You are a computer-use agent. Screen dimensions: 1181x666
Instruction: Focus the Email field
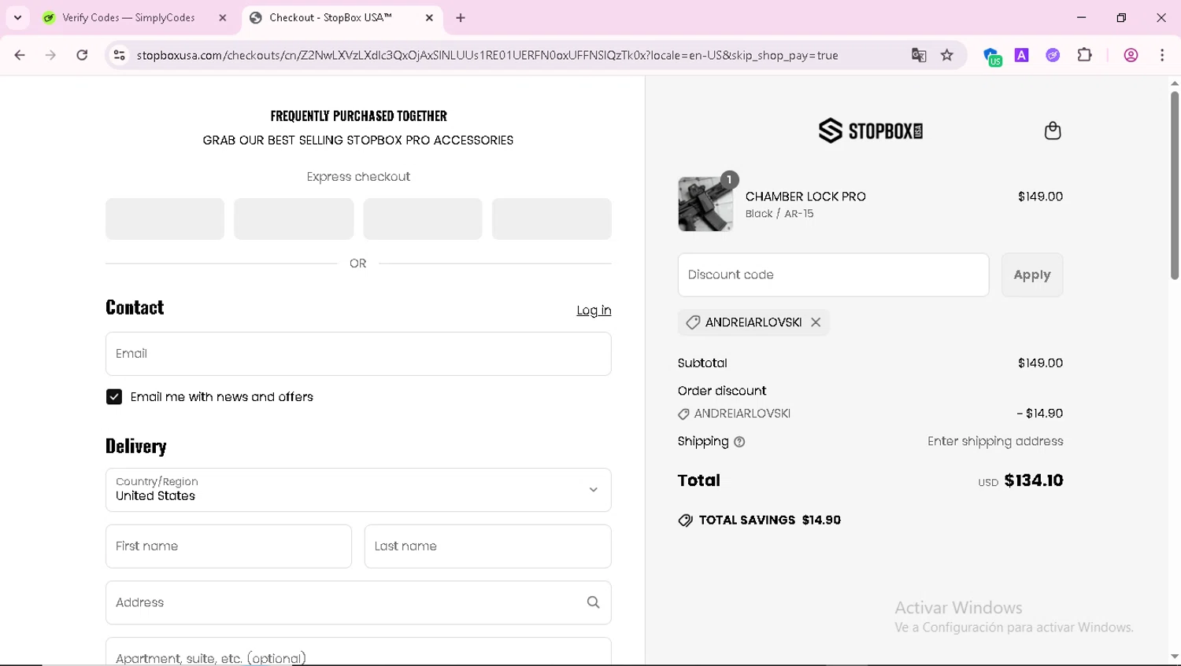tap(358, 354)
